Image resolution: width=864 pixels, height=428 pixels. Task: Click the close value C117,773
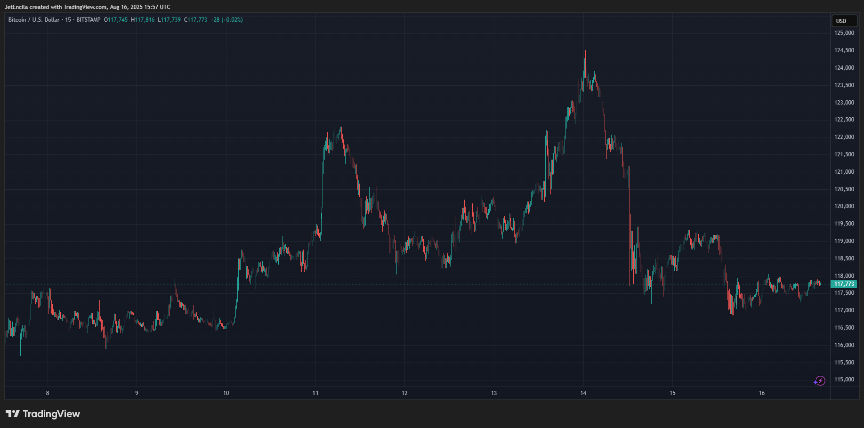coord(196,20)
